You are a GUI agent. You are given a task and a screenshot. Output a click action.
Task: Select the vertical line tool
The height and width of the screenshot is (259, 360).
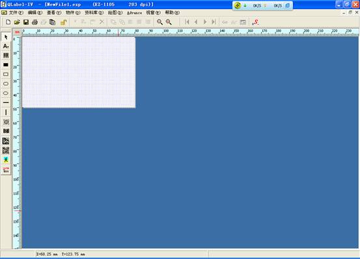point(6,112)
